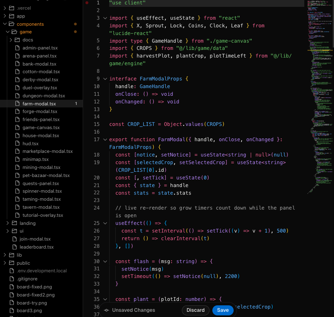Screen dimensions: 334x317
Task: Open spinner-modal.tsx file
Action: [42, 191]
